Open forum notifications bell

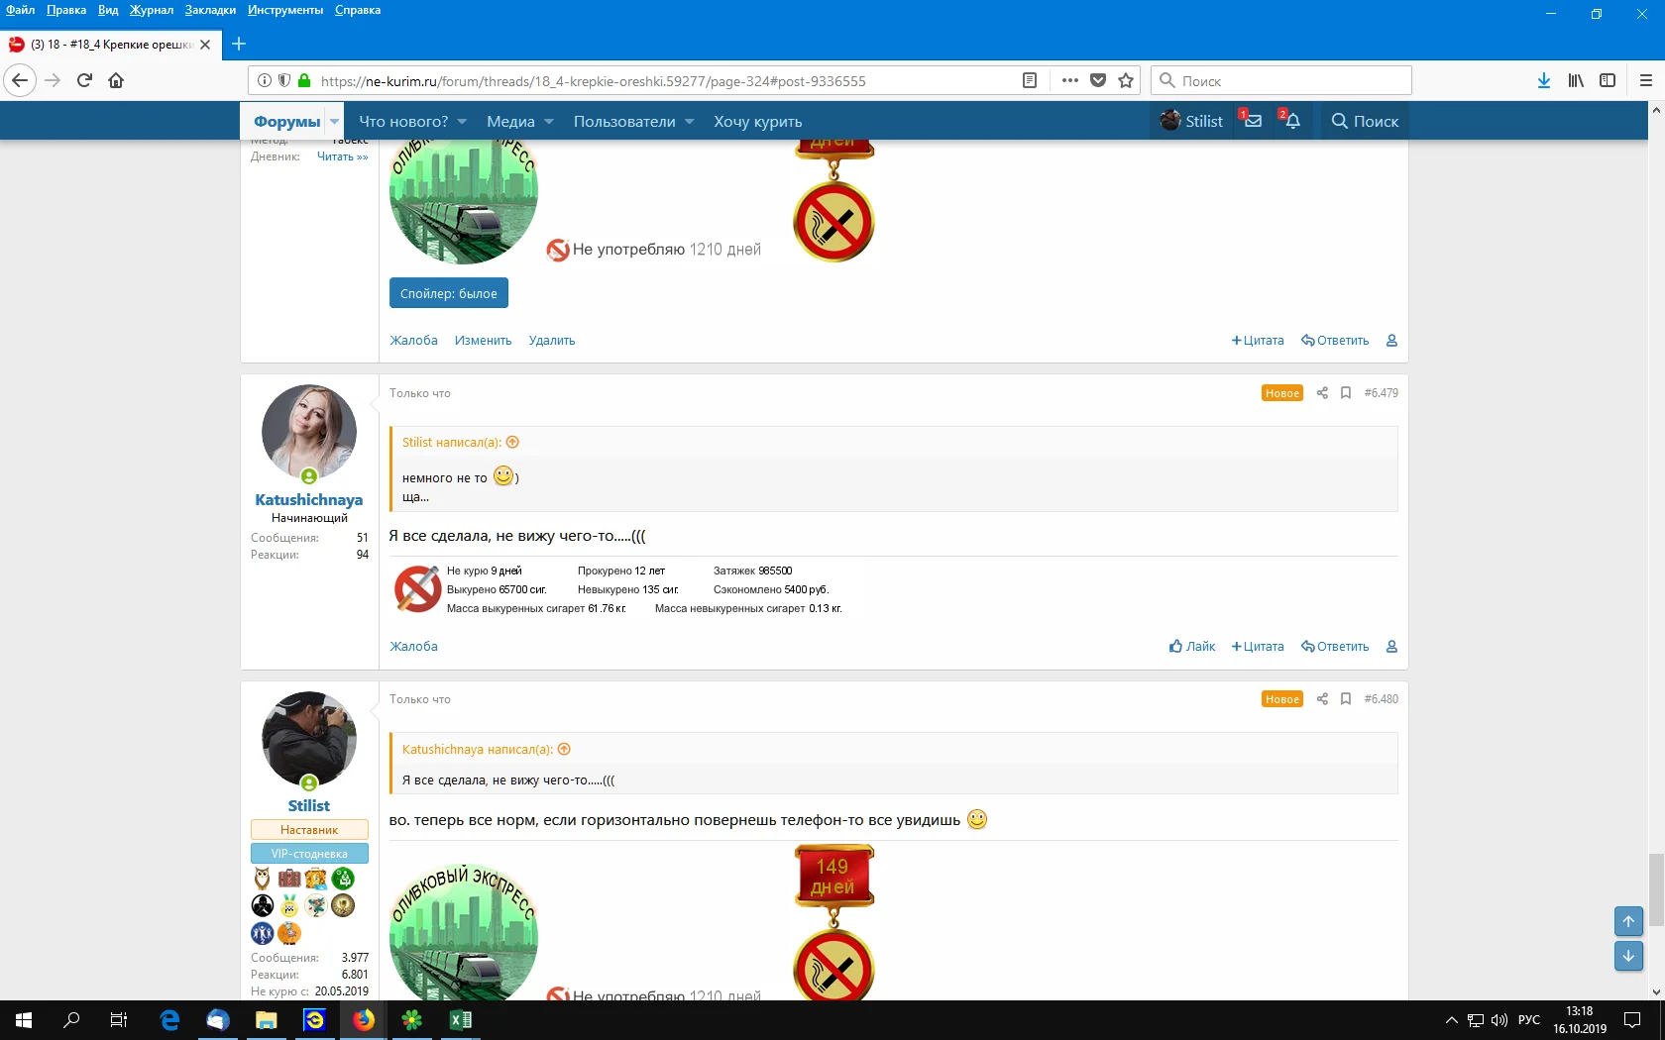click(x=1290, y=120)
